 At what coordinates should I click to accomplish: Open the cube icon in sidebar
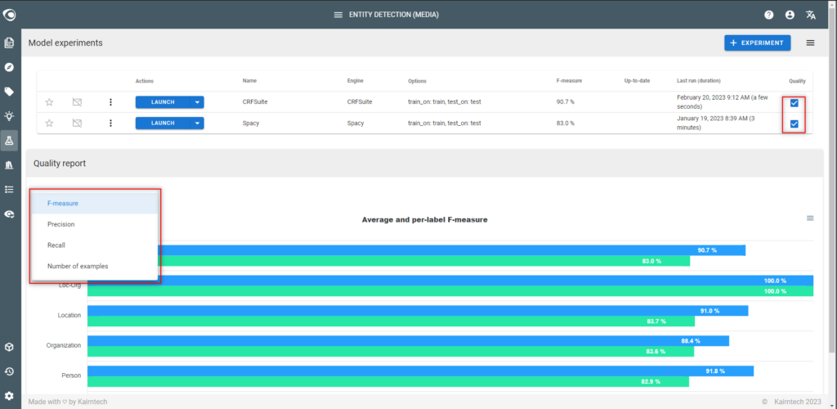[9, 347]
